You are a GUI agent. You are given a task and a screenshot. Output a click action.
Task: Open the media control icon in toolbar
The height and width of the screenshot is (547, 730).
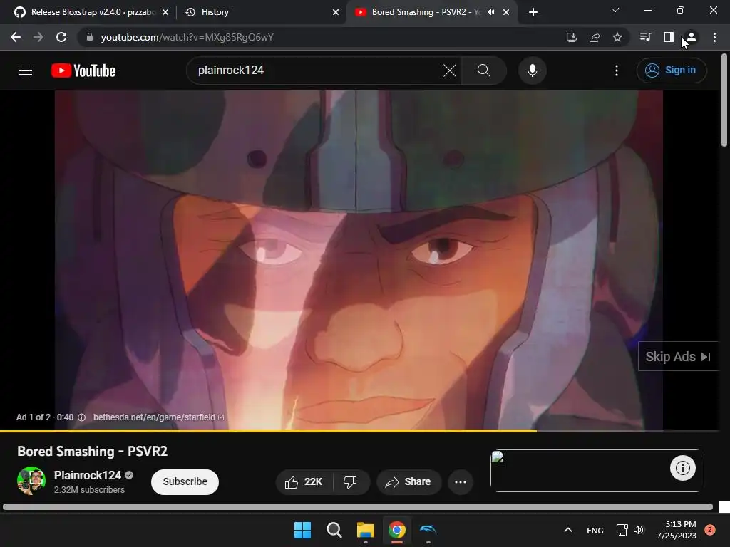tap(645, 37)
